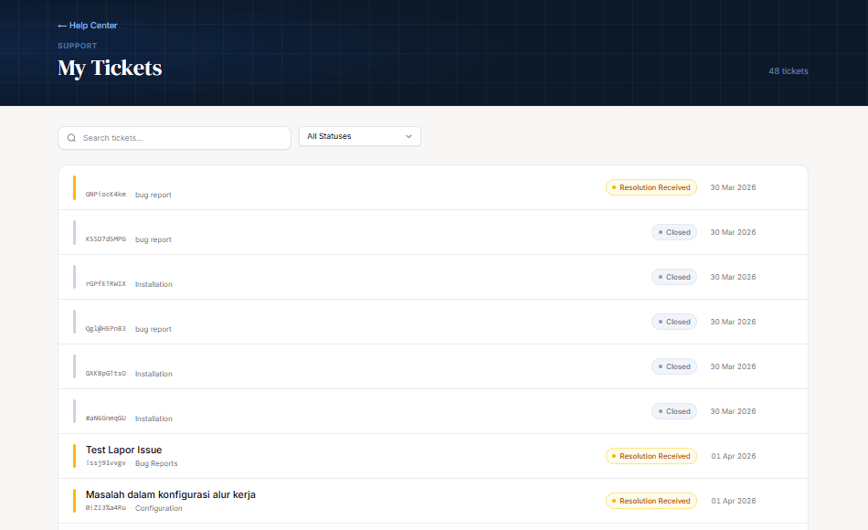The height and width of the screenshot is (530, 868).
Task: Click Resolution Received badge on Test Lapor Issue
Action: pos(651,456)
